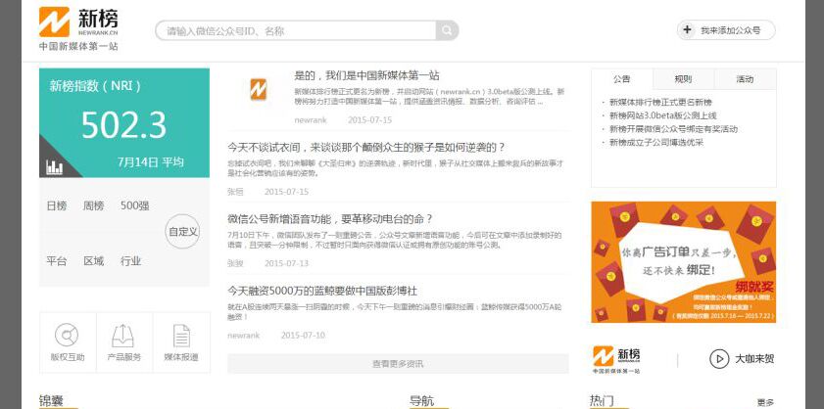Open article about 大圣归来 猴子逆袭
Viewport: 824px width, 409px height.
tap(366, 147)
